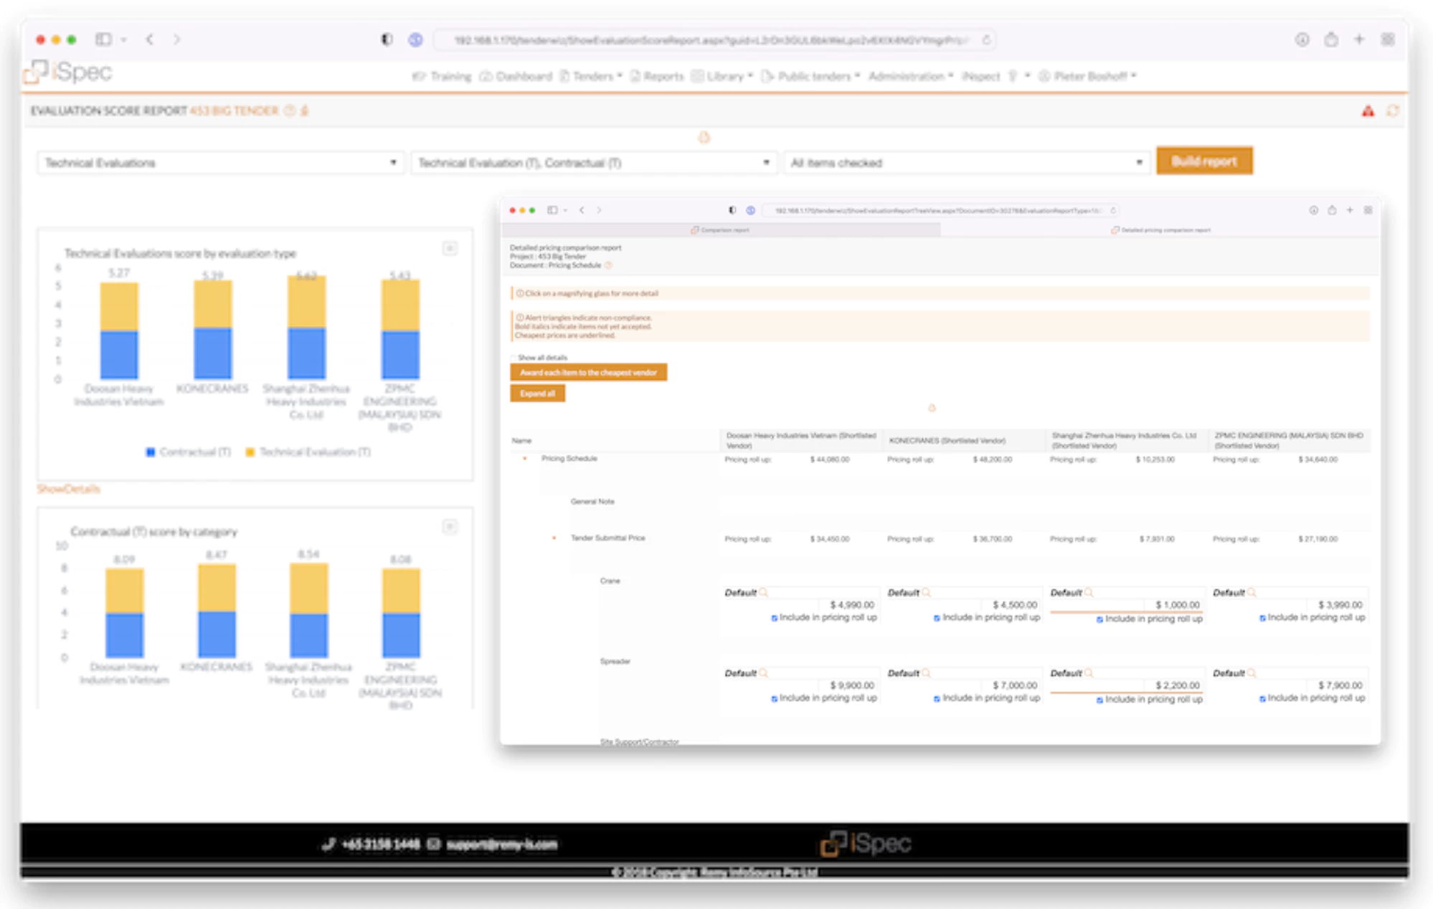
Task: Toggle Shanghai Zhenhua Spreader include in roll up
Action: tap(1099, 700)
